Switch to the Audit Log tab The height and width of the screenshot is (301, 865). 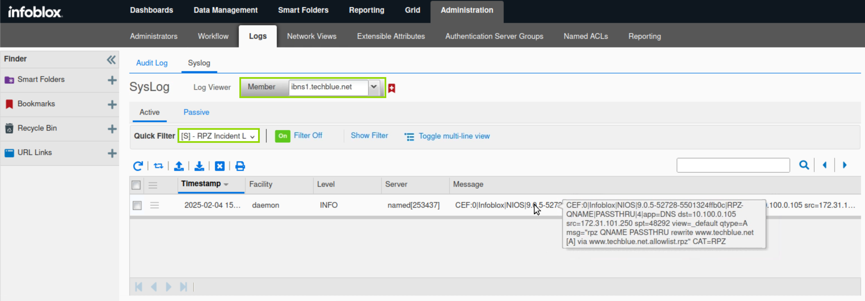pyautogui.click(x=152, y=63)
